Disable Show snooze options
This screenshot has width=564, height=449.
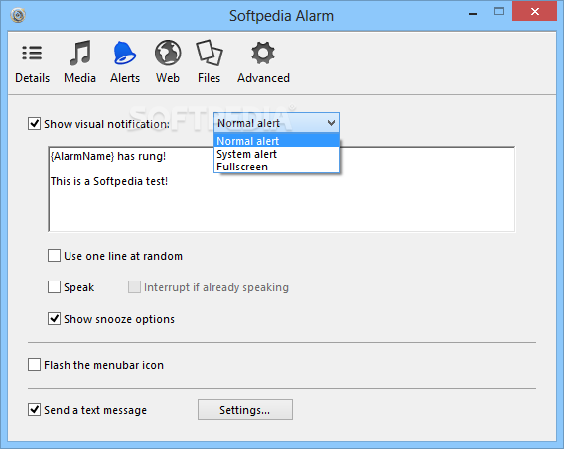54,319
